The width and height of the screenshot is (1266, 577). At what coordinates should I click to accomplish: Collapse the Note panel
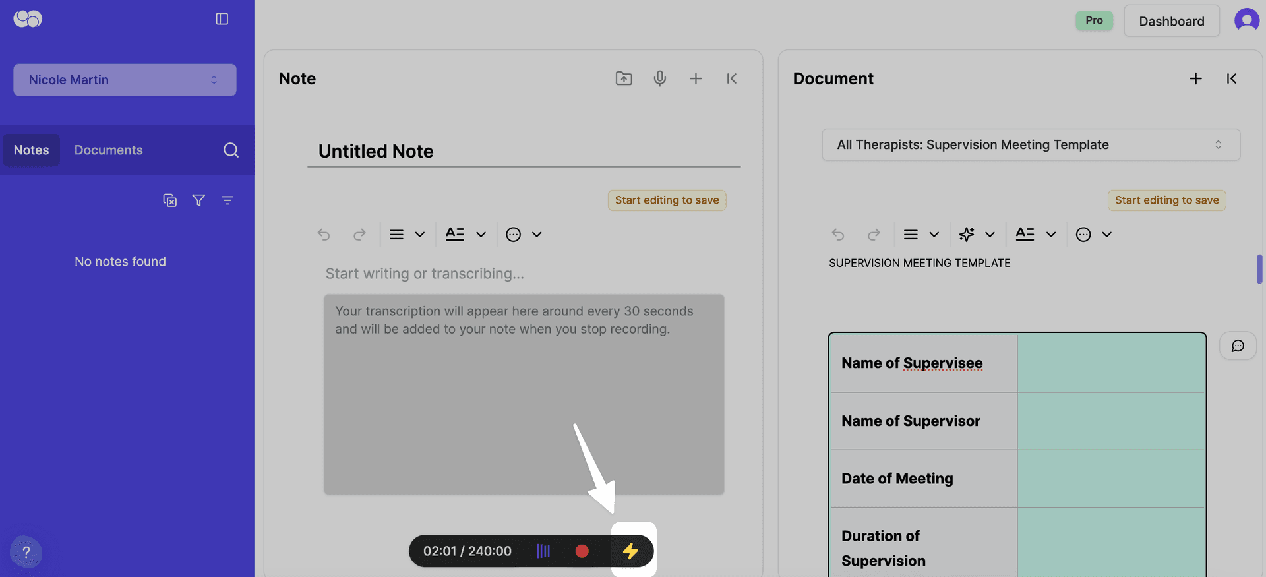point(732,78)
